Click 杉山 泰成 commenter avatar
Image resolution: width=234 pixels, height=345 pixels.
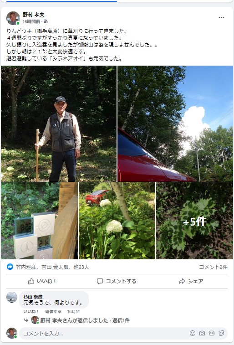(12, 297)
